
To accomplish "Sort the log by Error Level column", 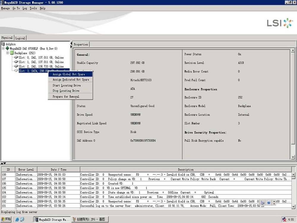I will [x=26, y=169].
